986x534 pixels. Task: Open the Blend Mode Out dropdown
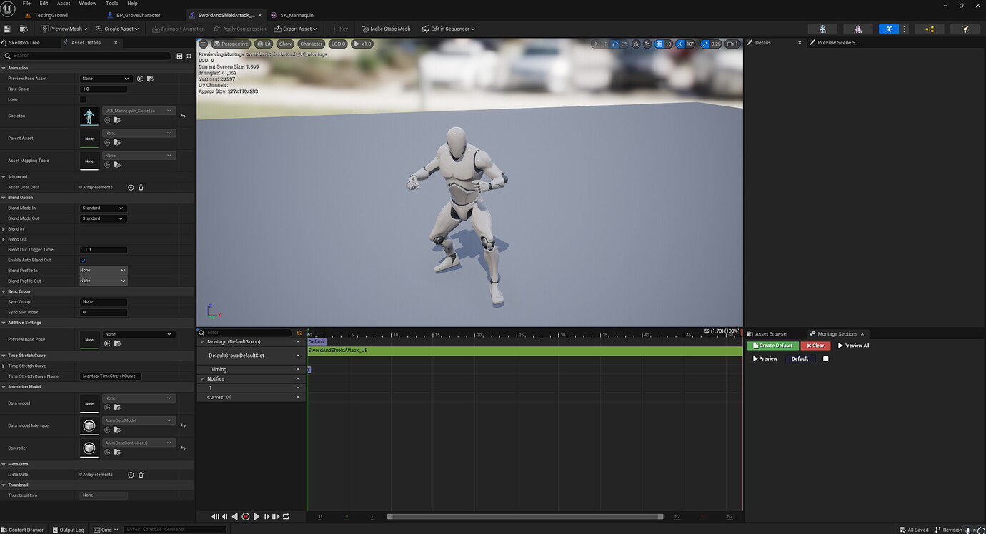click(x=104, y=218)
